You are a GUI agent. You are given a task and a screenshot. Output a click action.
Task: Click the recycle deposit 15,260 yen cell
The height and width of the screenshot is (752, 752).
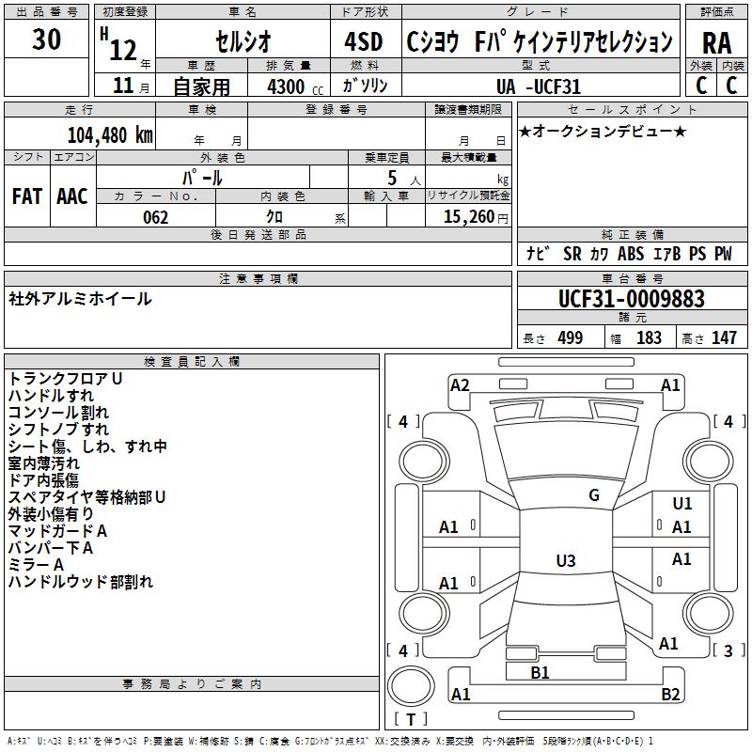point(468,216)
